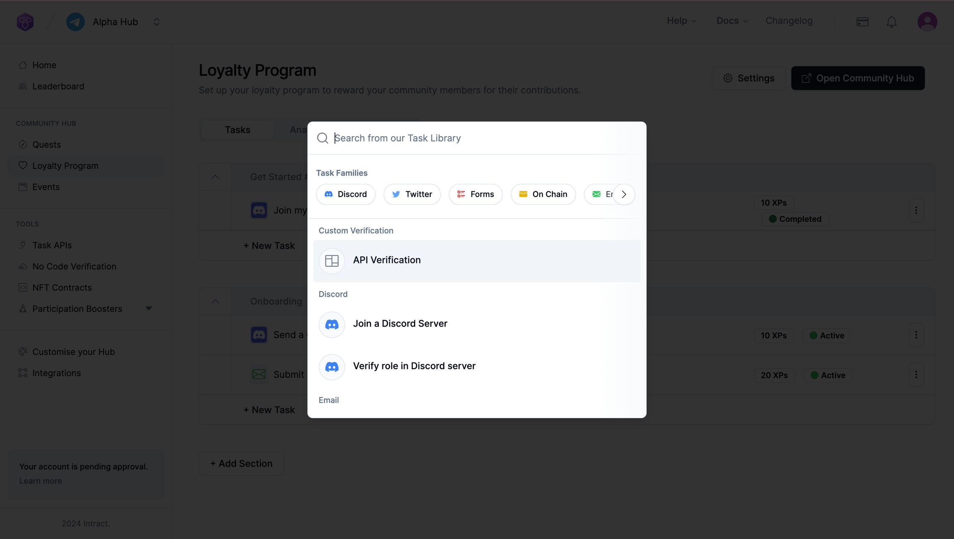
Task: Filter by On Chain task family
Action: [x=543, y=194]
